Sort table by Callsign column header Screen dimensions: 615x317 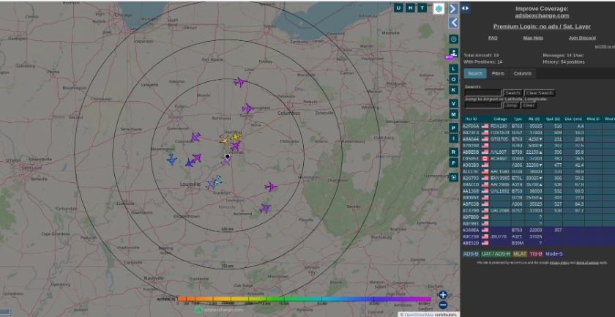click(x=500, y=118)
